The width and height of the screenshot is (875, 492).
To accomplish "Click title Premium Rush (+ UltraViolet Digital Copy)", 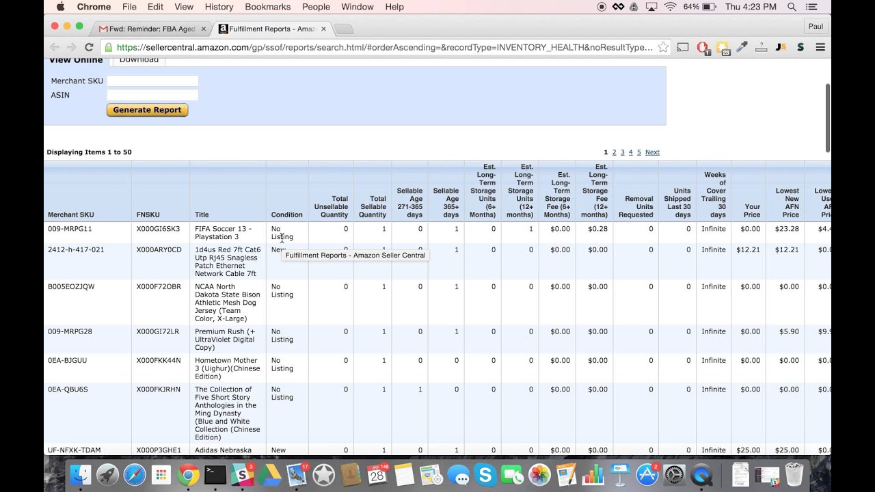I will [x=225, y=340].
